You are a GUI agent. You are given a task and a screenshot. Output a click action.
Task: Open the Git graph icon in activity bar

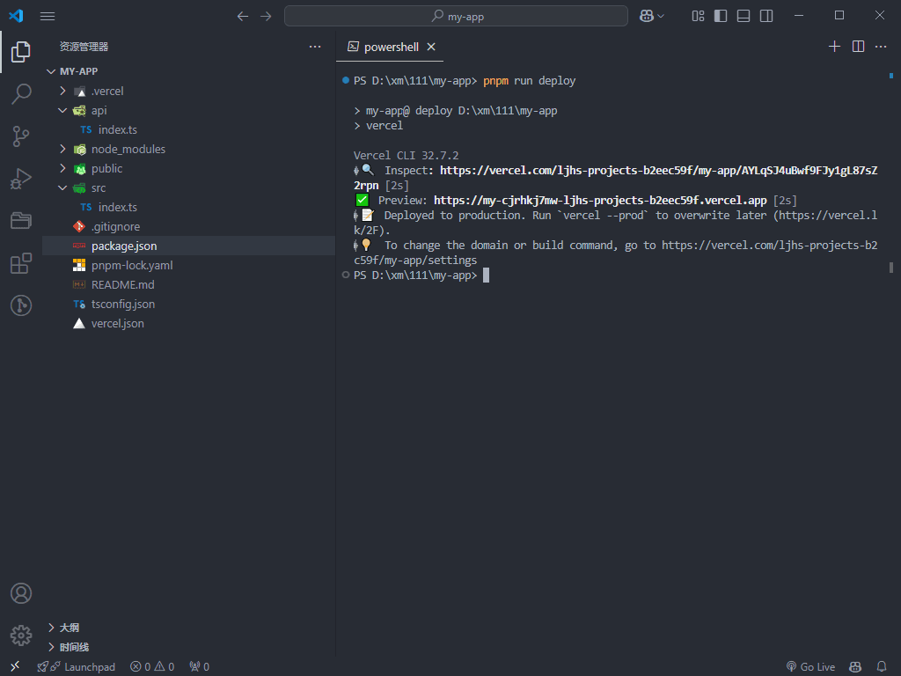[x=21, y=305]
